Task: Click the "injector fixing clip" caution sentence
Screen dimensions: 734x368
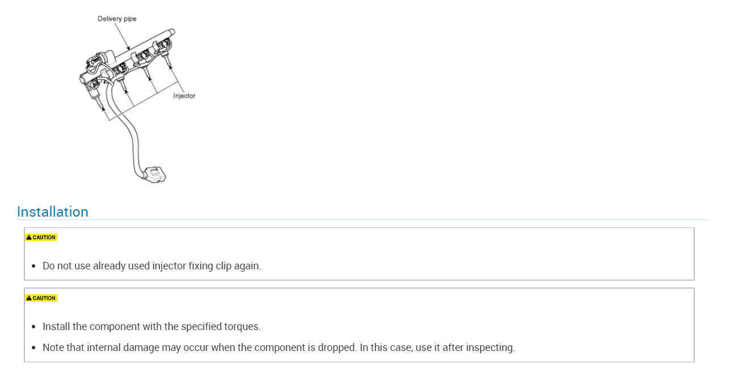Action: tap(152, 266)
